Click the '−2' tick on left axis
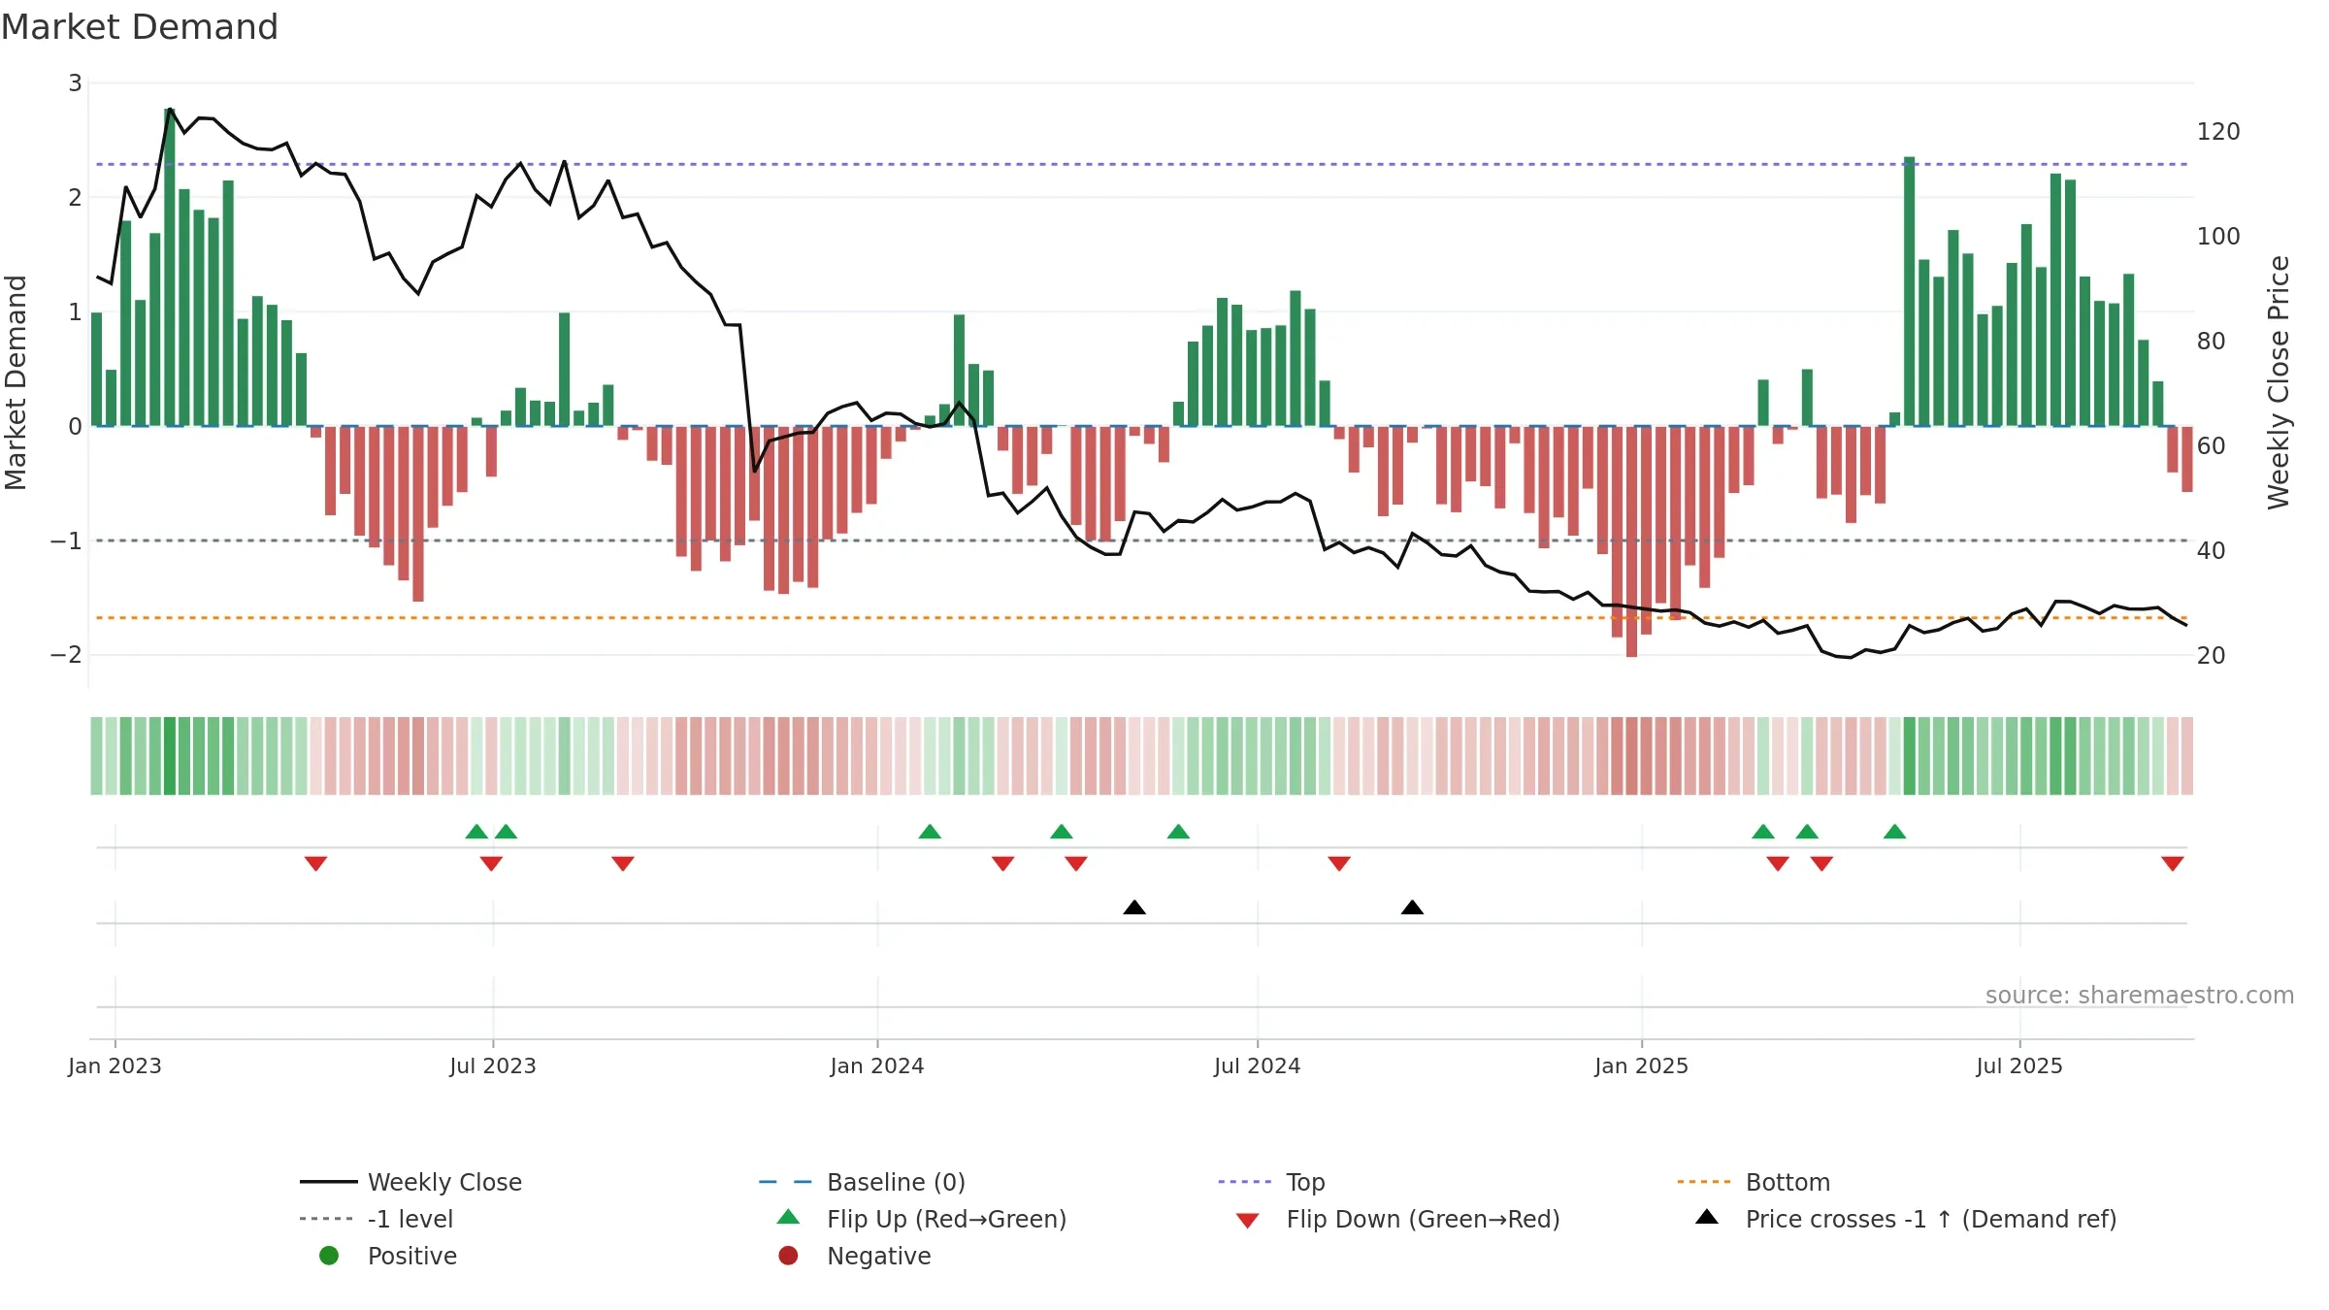 pyautogui.click(x=66, y=655)
